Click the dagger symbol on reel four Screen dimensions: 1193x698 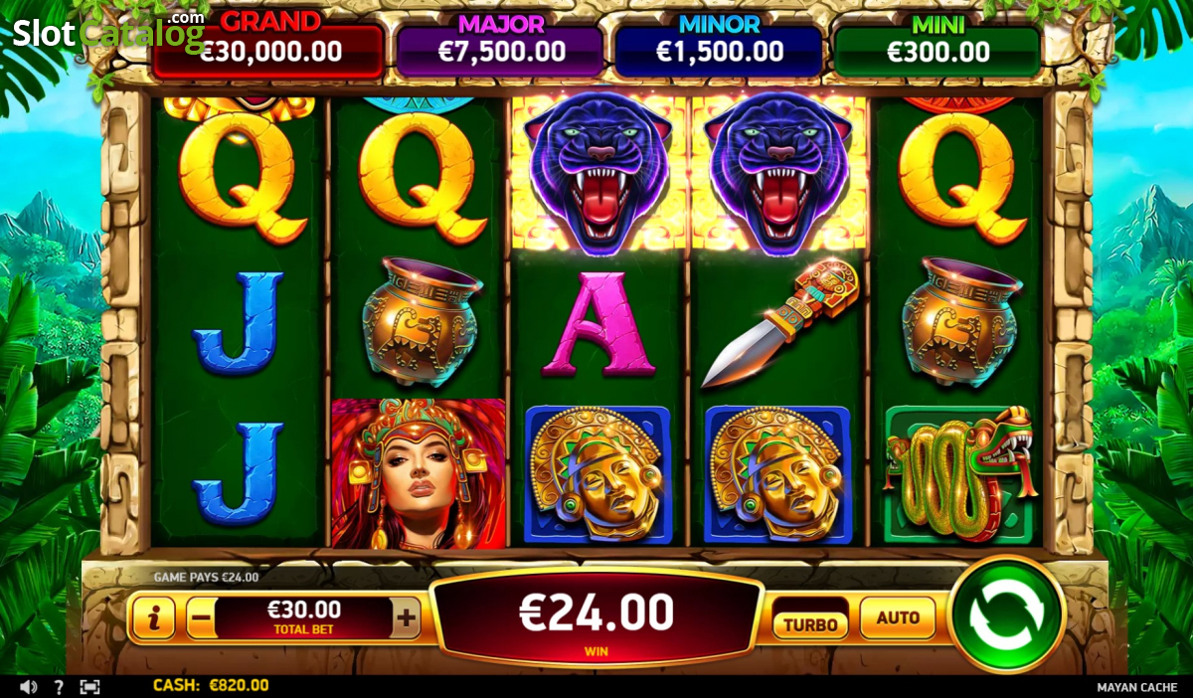(x=779, y=323)
